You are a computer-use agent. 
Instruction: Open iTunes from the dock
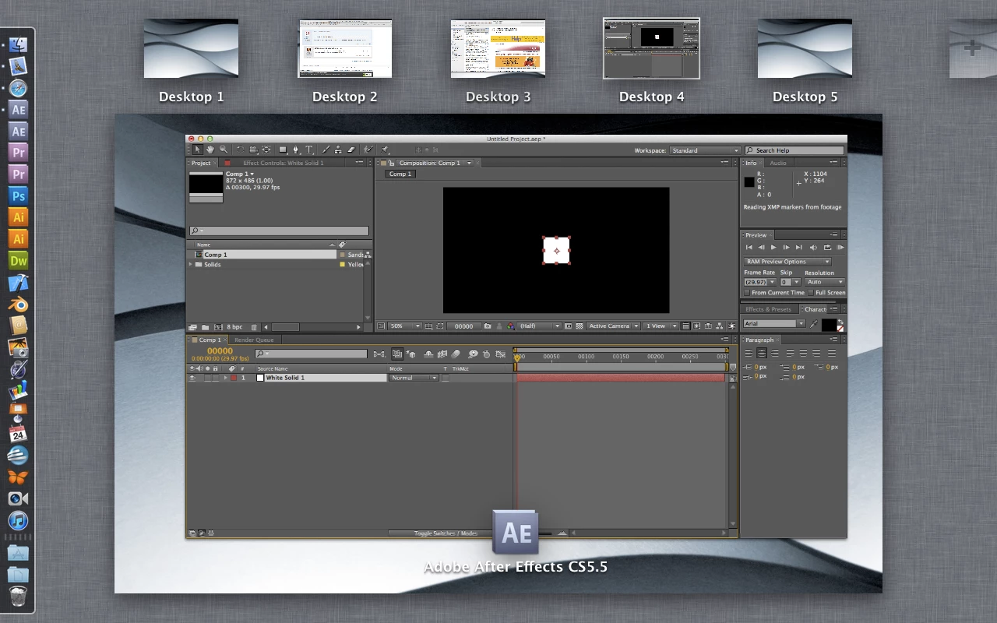point(18,520)
